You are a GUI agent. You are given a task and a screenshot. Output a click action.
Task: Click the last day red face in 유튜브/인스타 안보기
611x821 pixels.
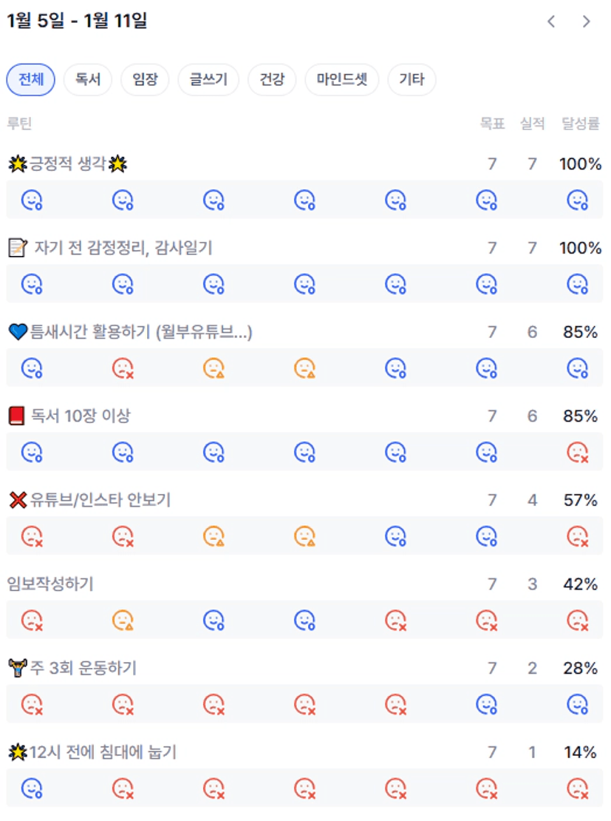577,535
